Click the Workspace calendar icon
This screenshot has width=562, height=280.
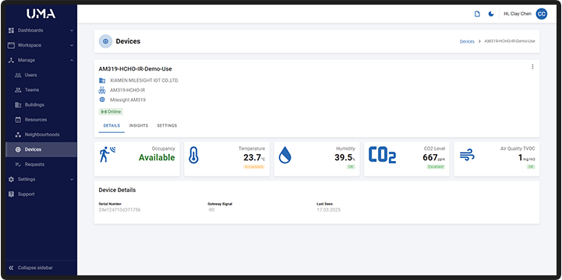11,45
